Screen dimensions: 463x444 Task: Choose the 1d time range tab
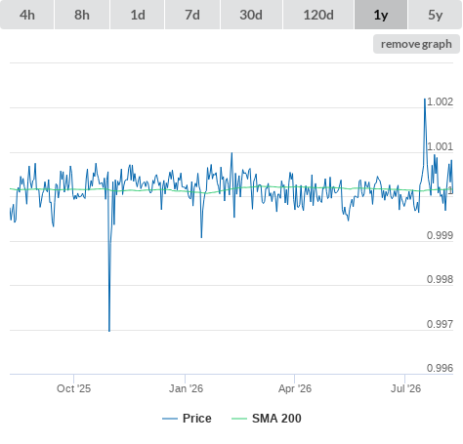click(138, 15)
